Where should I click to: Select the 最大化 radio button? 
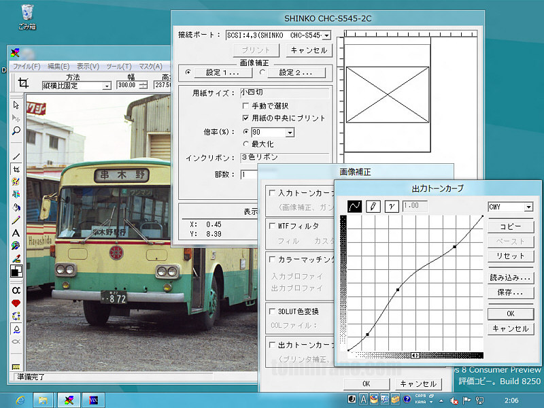coord(246,144)
